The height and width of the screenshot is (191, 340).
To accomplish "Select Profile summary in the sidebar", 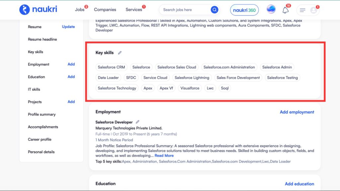I will pos(42,114).
